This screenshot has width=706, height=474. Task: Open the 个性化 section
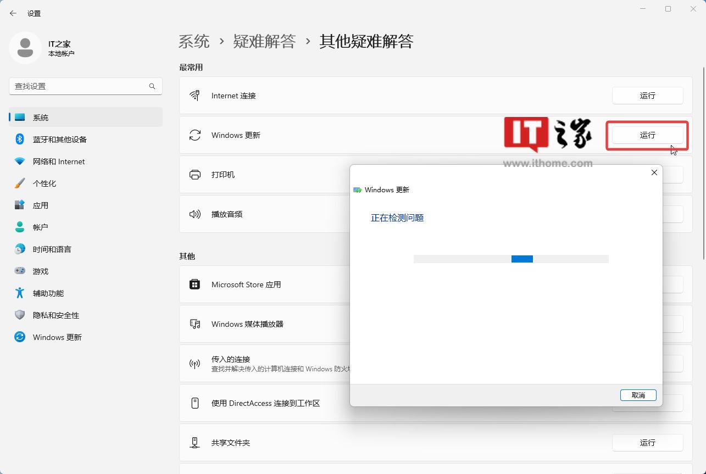[86, 183]
